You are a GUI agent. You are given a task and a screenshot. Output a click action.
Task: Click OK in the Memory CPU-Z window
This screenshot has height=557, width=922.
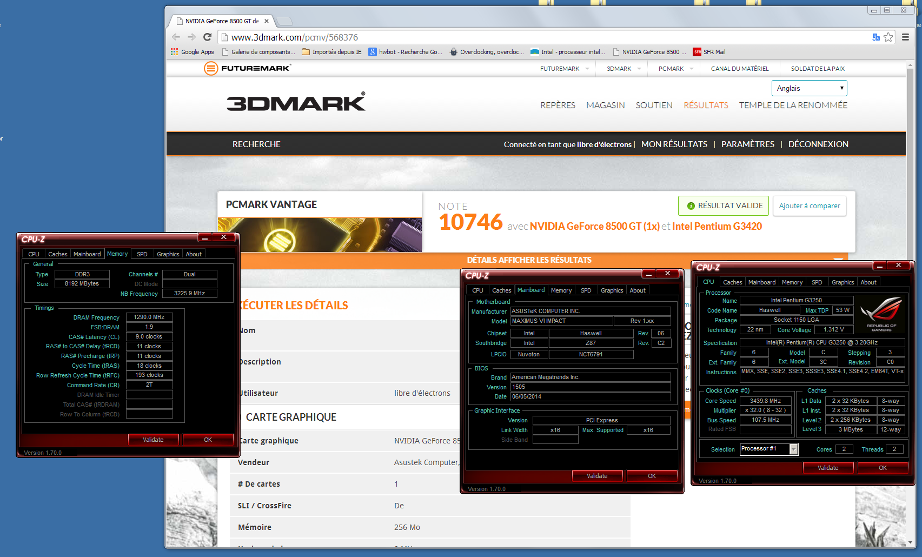[208, 440]
